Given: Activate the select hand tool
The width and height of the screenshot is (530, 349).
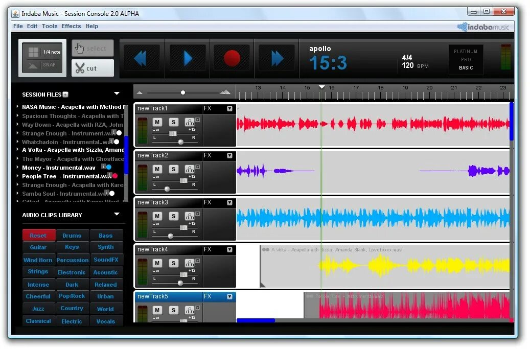Looking at the screenshot, I should (x=93, y=49).
